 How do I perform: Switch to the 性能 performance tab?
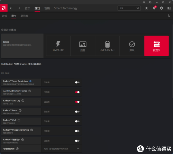pos(47,8)
